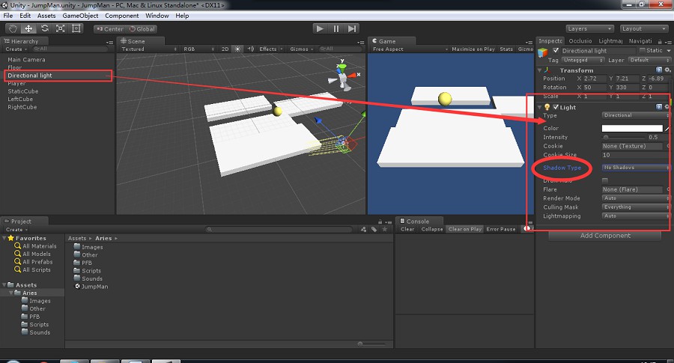Toggle Clear on Play in Console

coord(464,229)
